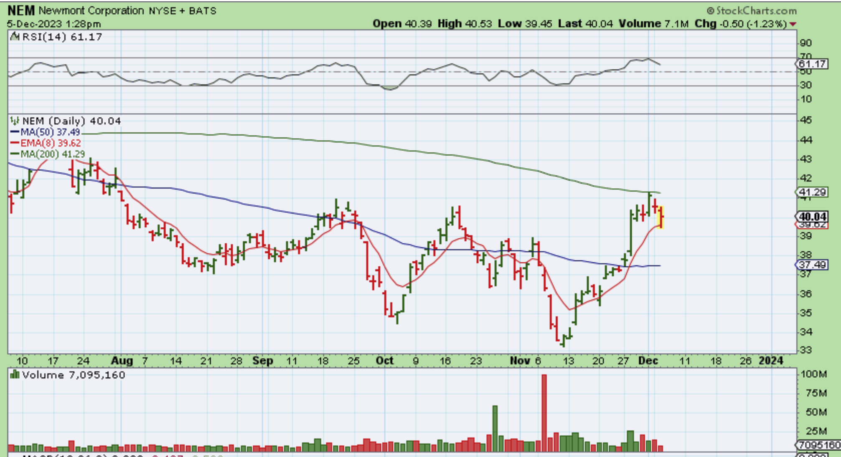
Task: Click the green MA(200) legend line marker
Action: (x=15, y=154)
